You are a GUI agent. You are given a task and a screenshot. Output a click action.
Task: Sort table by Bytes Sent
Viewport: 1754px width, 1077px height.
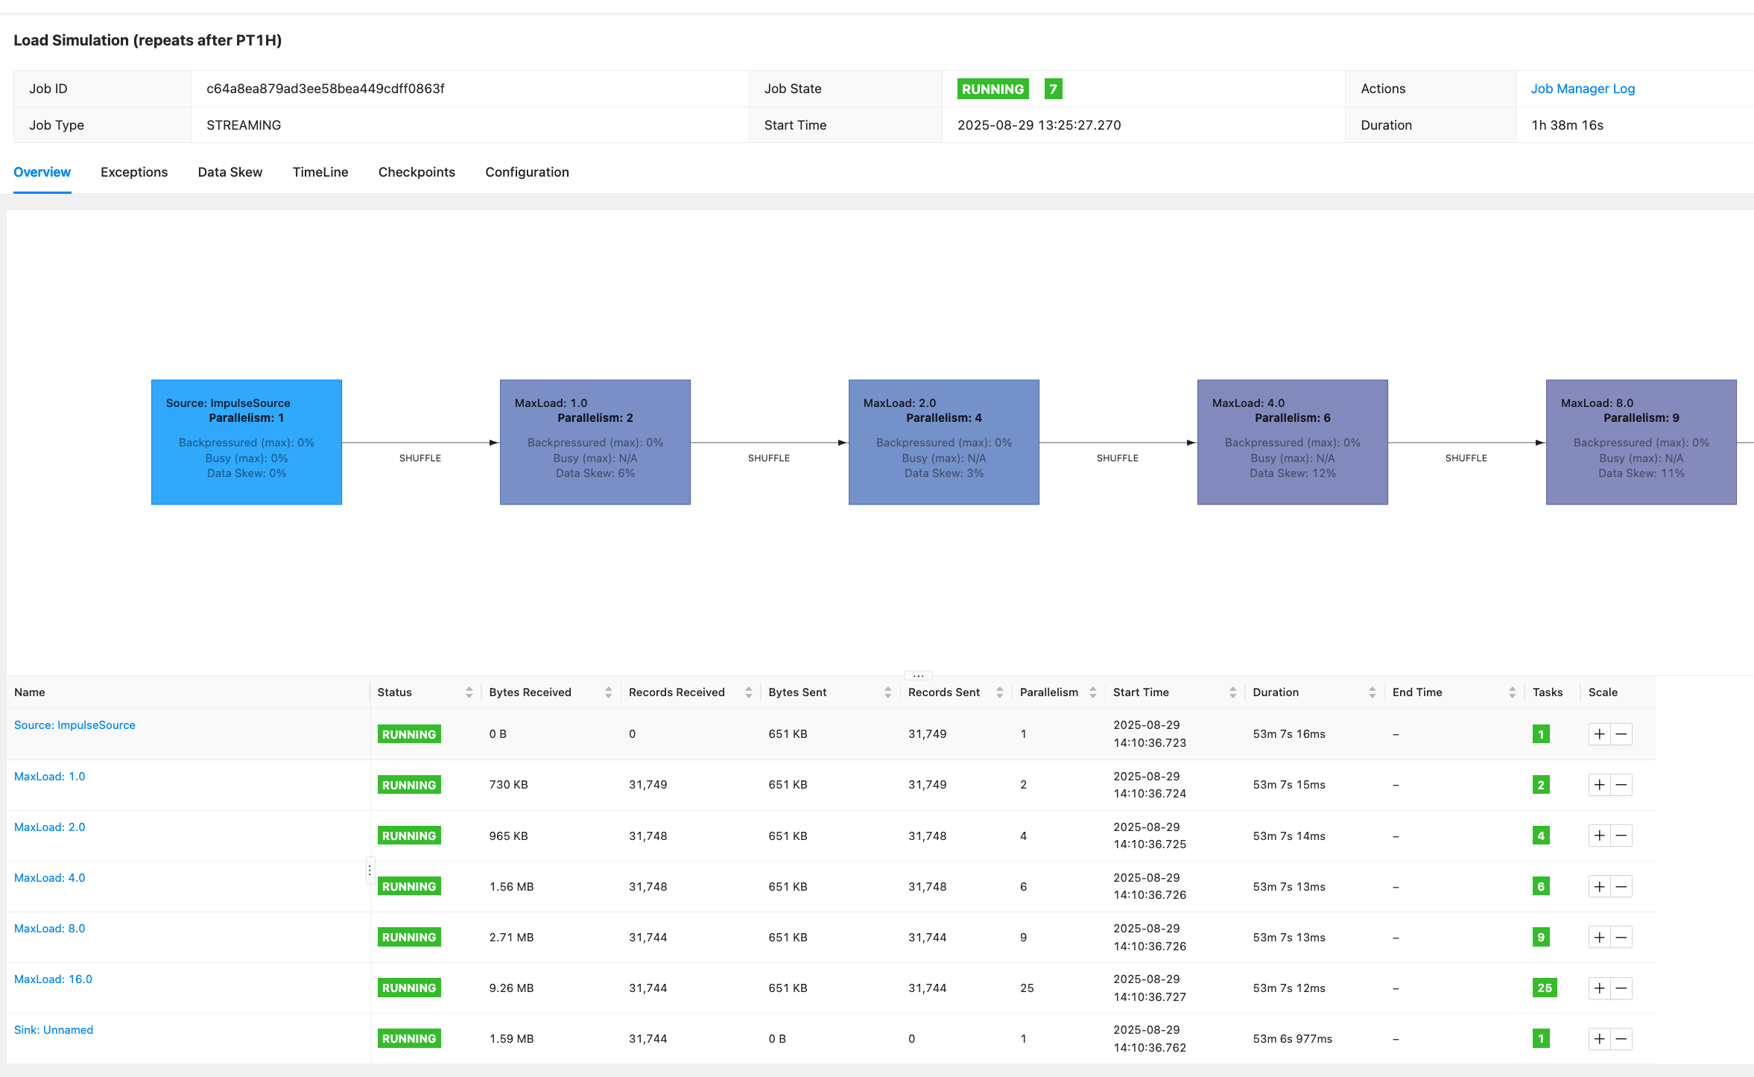click(x=887, y=692)
